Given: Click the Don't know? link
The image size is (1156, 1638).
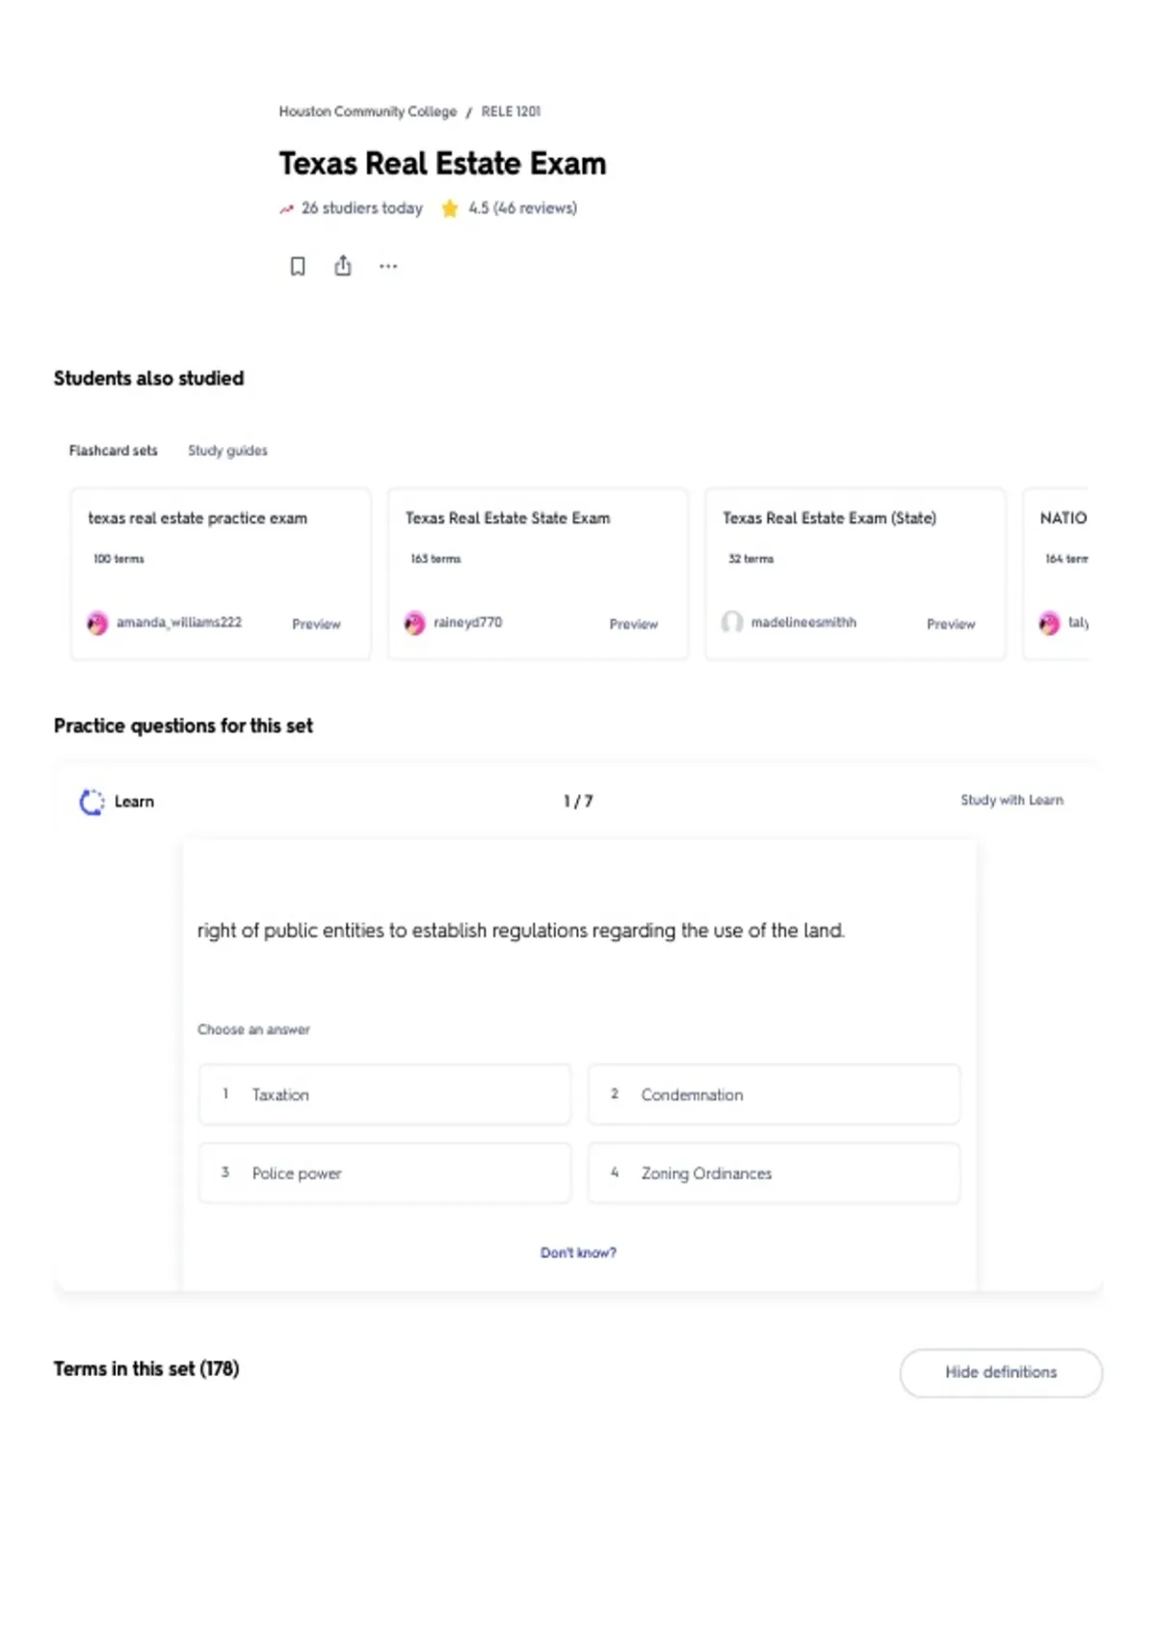Looking at the screenshot, I should click(x=578, y=1253).
